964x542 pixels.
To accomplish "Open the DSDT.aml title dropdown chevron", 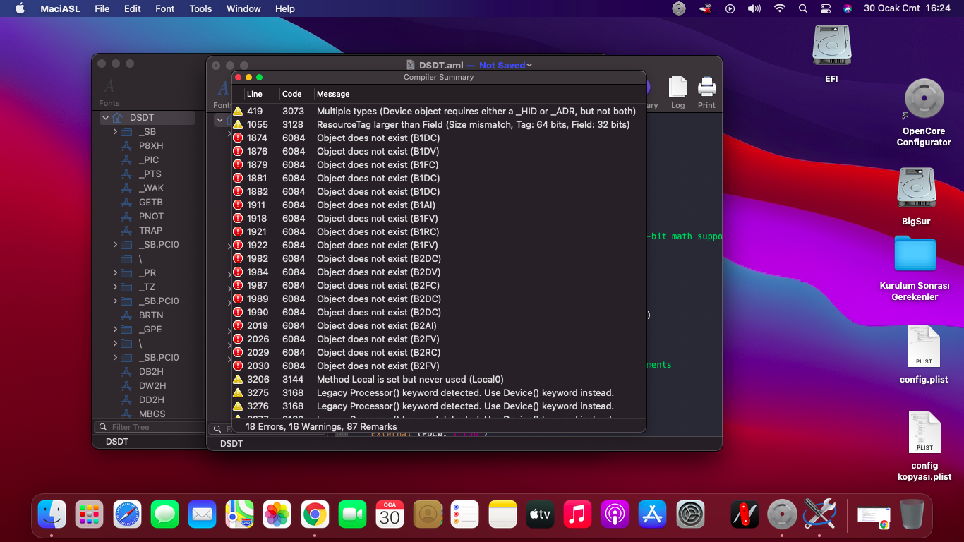I will [x=529, y=65].
